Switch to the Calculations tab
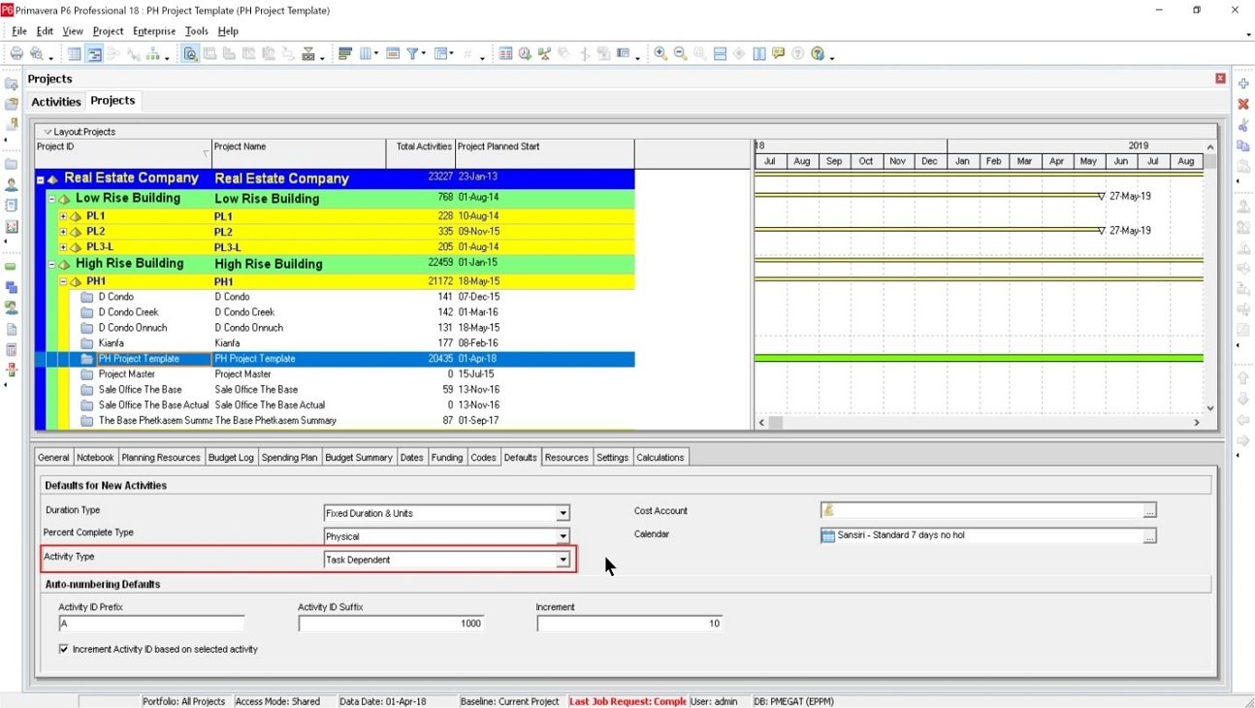1255x708 pixels. coord(660,458)
